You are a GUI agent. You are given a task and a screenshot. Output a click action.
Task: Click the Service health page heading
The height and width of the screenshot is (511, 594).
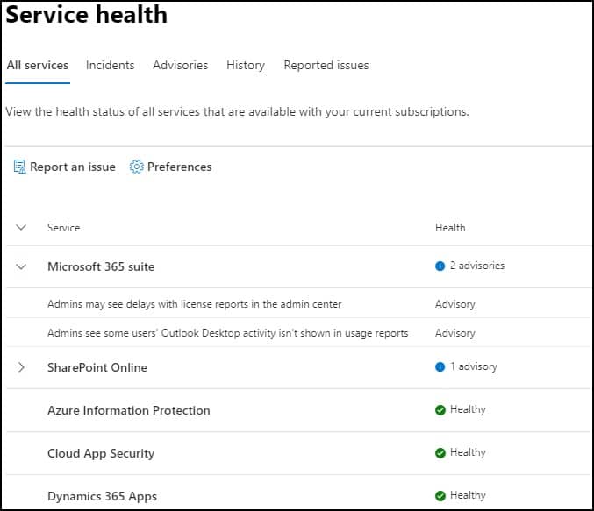(x=86, y=15)
